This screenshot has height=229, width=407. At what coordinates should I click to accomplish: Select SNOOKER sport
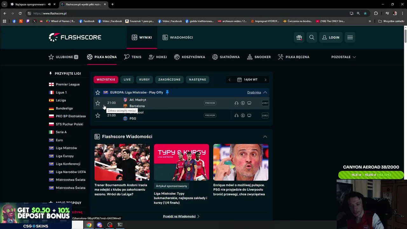tap(259, 57)
